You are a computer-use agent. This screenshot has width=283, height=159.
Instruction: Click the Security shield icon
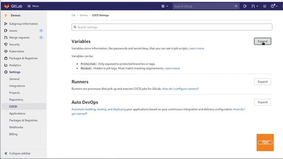pos(6,44)
